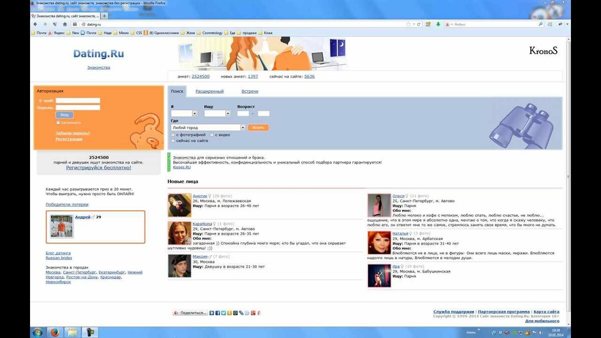Open Анютик's profile photo
This screenshot has width=601, height=338.
pyautogui.click(x=179, y=205)
